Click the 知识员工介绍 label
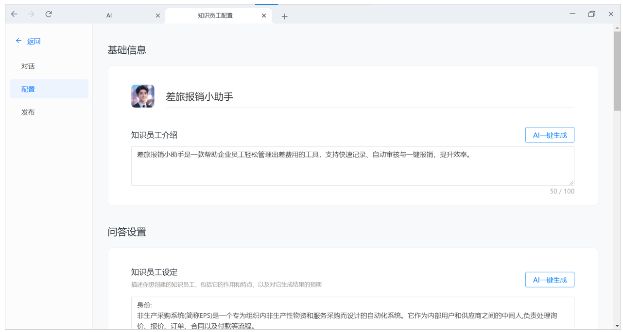Viewport: 623px width, 332px height. tap(154, 135)
